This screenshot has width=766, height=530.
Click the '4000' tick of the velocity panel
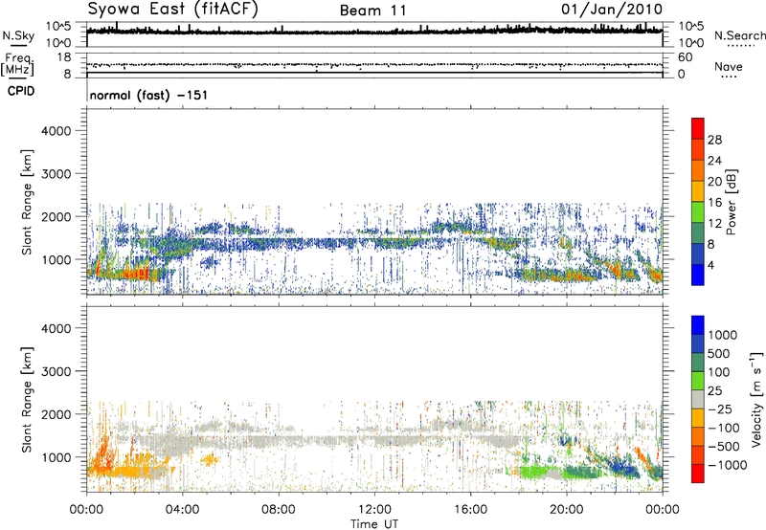(56, 328)
